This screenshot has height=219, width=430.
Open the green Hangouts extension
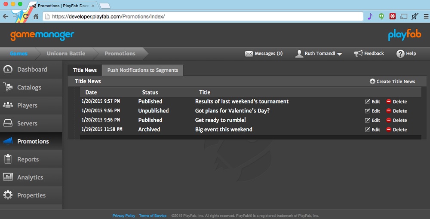[x=381, y=16]
